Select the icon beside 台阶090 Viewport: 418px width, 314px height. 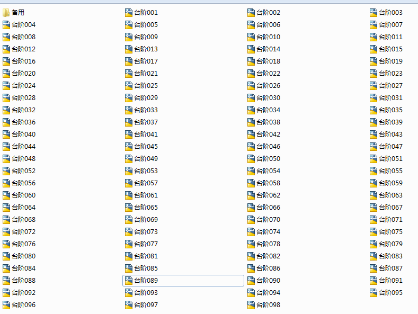click(251, 281)
